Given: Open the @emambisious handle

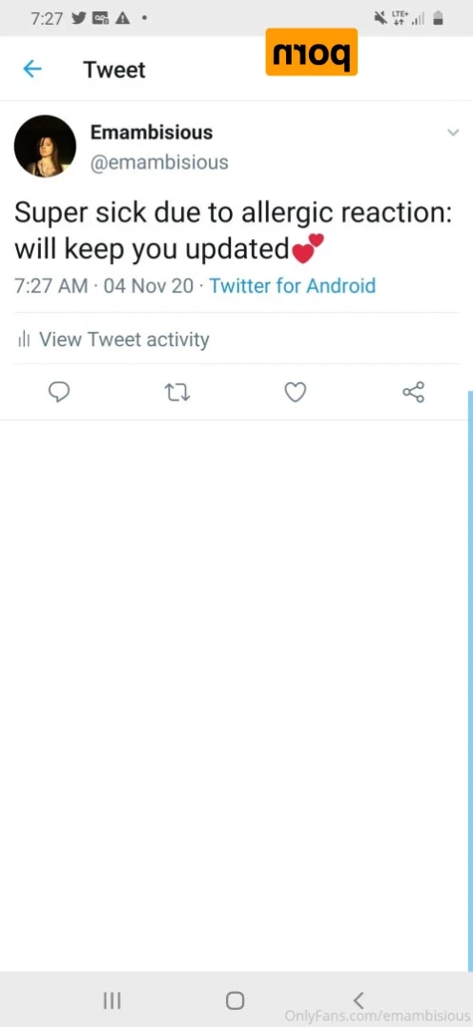Looking at the screenshot, I should click(159, 162).
